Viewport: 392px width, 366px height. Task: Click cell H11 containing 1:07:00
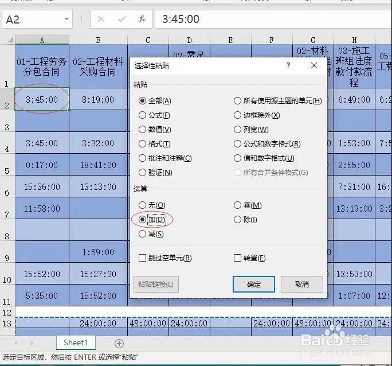pyautogui.click(x=354, y=295)
